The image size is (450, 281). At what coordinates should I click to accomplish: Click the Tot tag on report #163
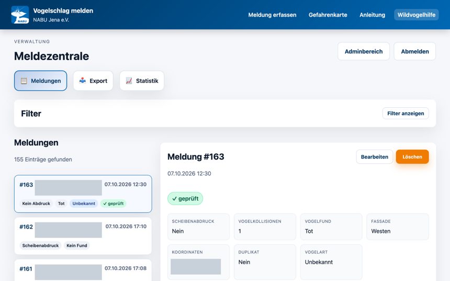click(61, 204)
